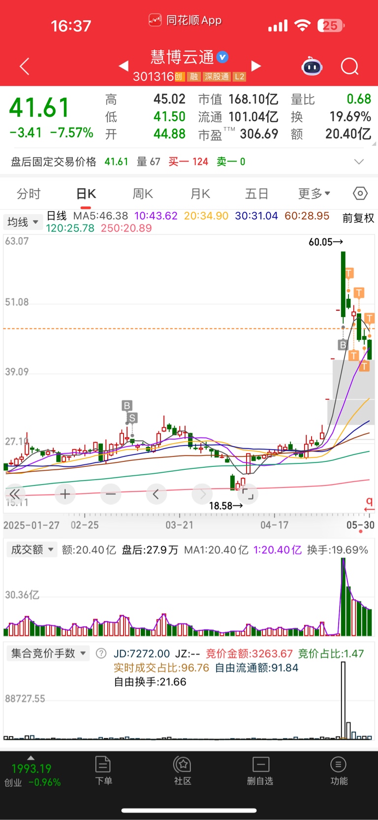Open the 功能 functions icon
378x820 pixels.
(339, 771)
